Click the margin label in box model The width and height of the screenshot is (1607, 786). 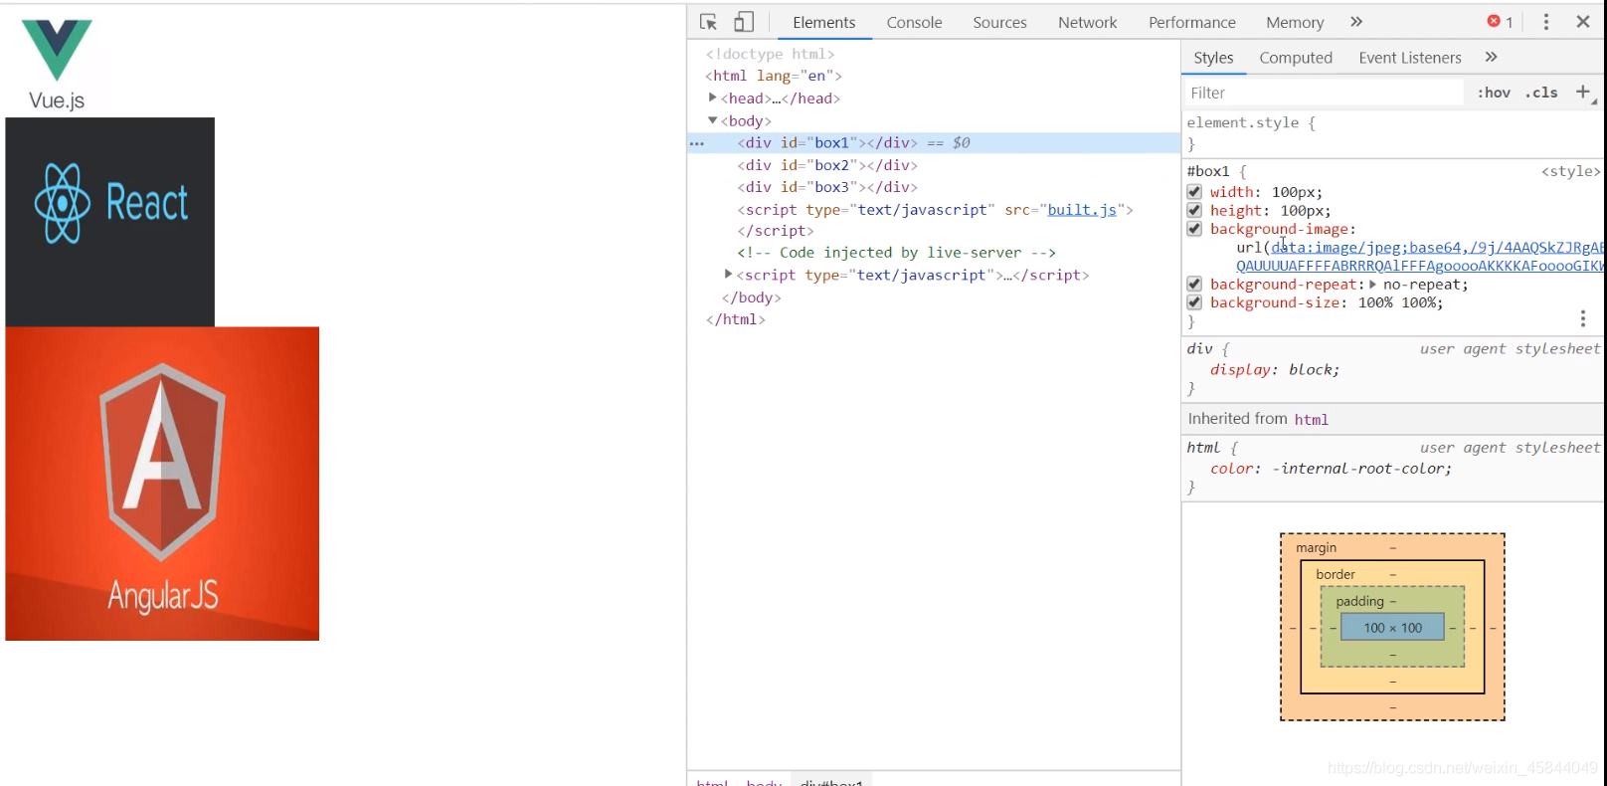click(1316, 548)
